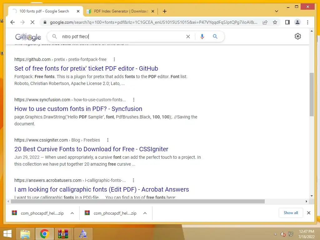The height and width of the screenshot is (240, 320).
Task: Click the site lock icon in address bar
Action: pos(45,22)
